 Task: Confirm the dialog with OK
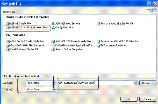[x=129, y=99]
